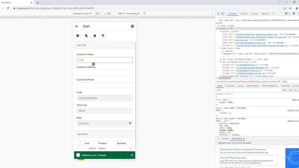
Task: Click the Customer Address input field
Action: tap(105, 73)
